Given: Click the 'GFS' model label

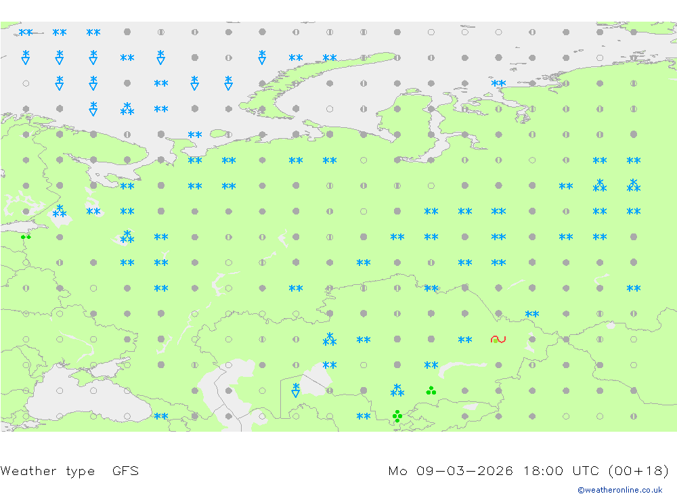Looking at the screenshot, I should click(x=126, y=470).
